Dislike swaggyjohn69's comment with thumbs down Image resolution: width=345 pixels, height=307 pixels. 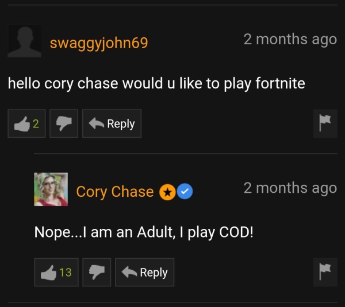[64, 123]
